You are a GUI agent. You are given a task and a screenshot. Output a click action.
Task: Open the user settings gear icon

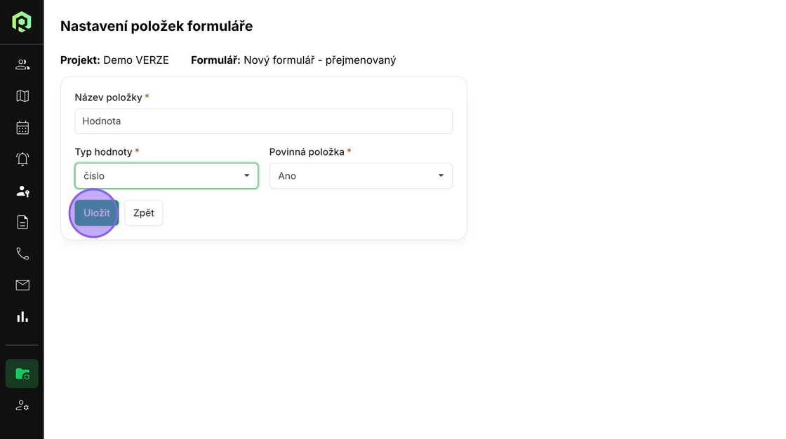22,405
